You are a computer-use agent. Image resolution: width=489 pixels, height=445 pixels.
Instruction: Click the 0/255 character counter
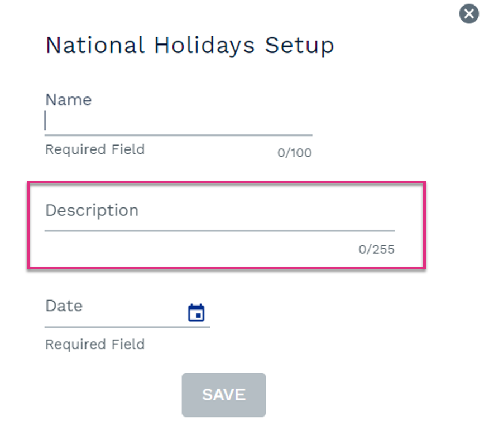pyautogui.click(x=376, y=249)
